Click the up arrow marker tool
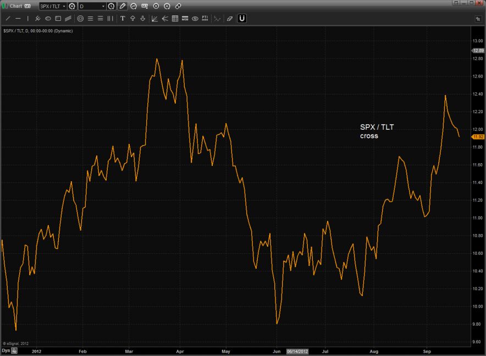The height and width of the screenshot is (356, 486). pos(132,18)
